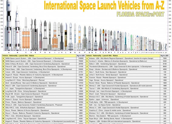Select the orange Delta-4 Heavy rocket image
Viewport: 172px width, 124px height.
pyautogui.click(x=26, y=34)
